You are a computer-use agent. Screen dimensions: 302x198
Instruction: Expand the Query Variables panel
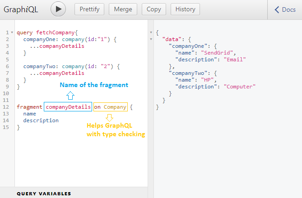(x=44, y=193)
